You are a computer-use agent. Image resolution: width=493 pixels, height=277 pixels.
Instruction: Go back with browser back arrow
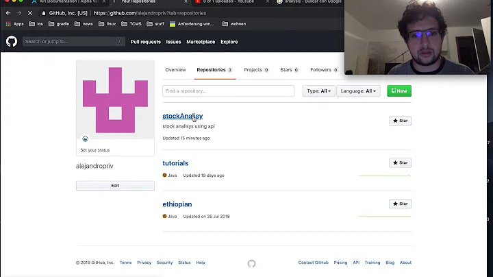(x=8, y=13)
